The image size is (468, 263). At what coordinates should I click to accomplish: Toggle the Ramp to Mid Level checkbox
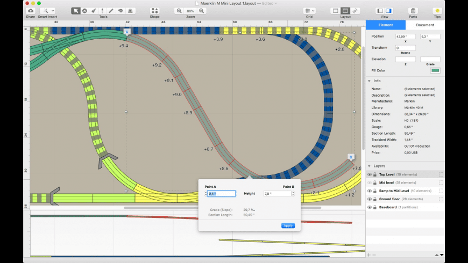tap(441, 191)
